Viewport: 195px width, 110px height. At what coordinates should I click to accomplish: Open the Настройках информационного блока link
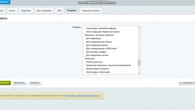[83, 96]
